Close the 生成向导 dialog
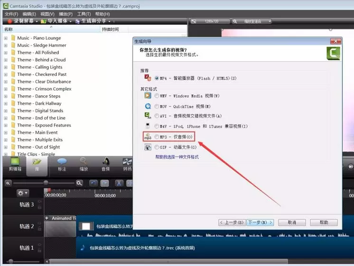 point(335,41)
